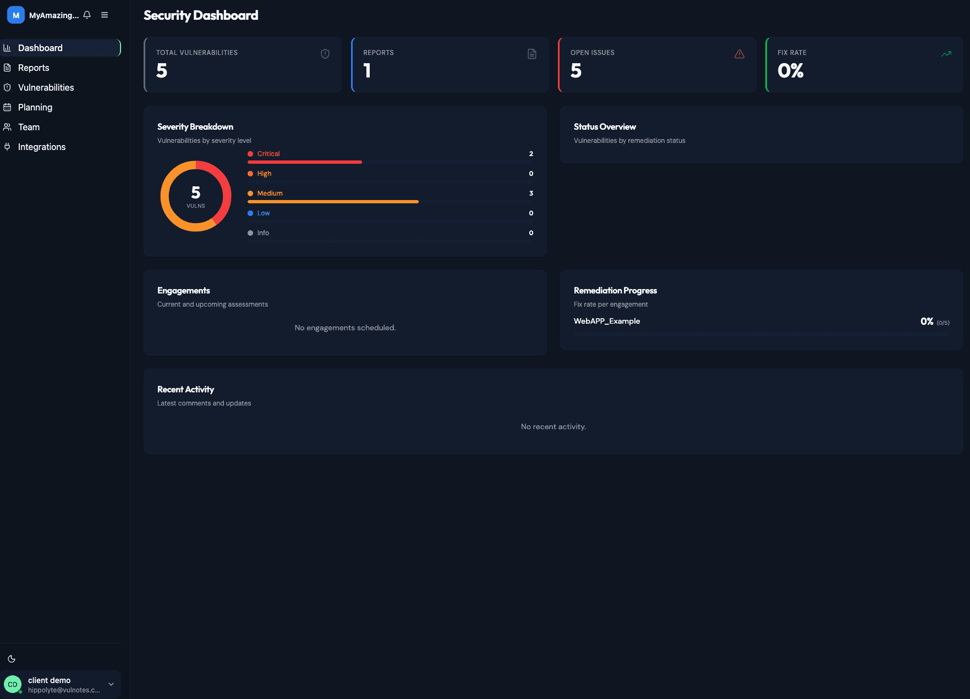
Task: Click the Dashboard bar-chart icon in sidebar
Action: [7, 48]
